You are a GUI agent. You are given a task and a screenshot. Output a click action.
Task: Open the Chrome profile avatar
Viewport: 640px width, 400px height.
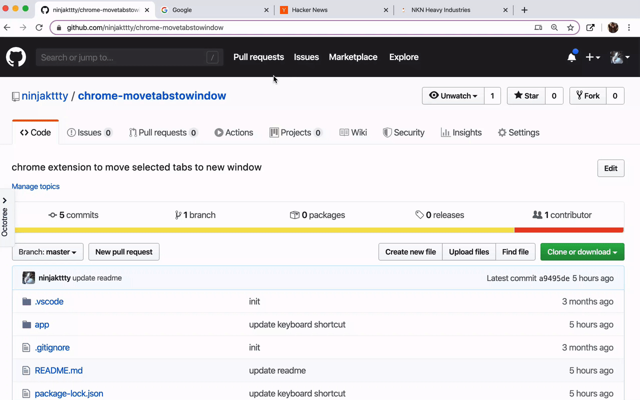(613, 27)
